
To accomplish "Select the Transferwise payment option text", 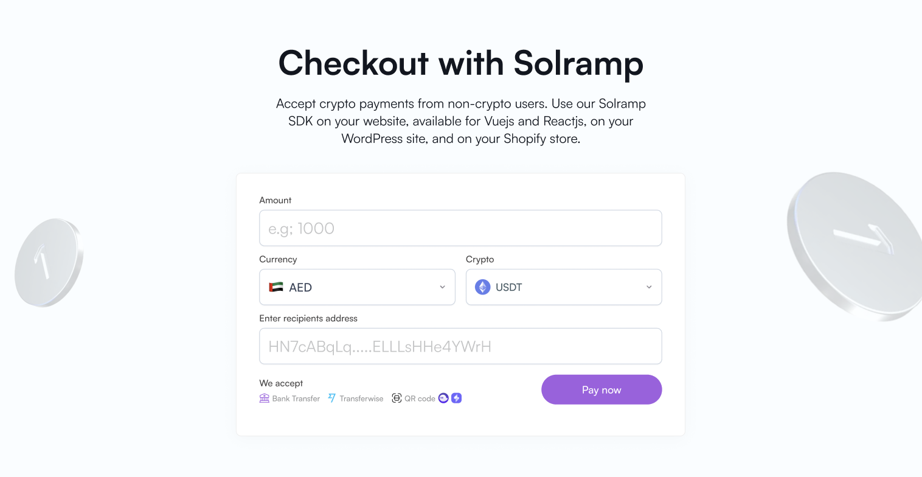I will click(x=362, y=399).
